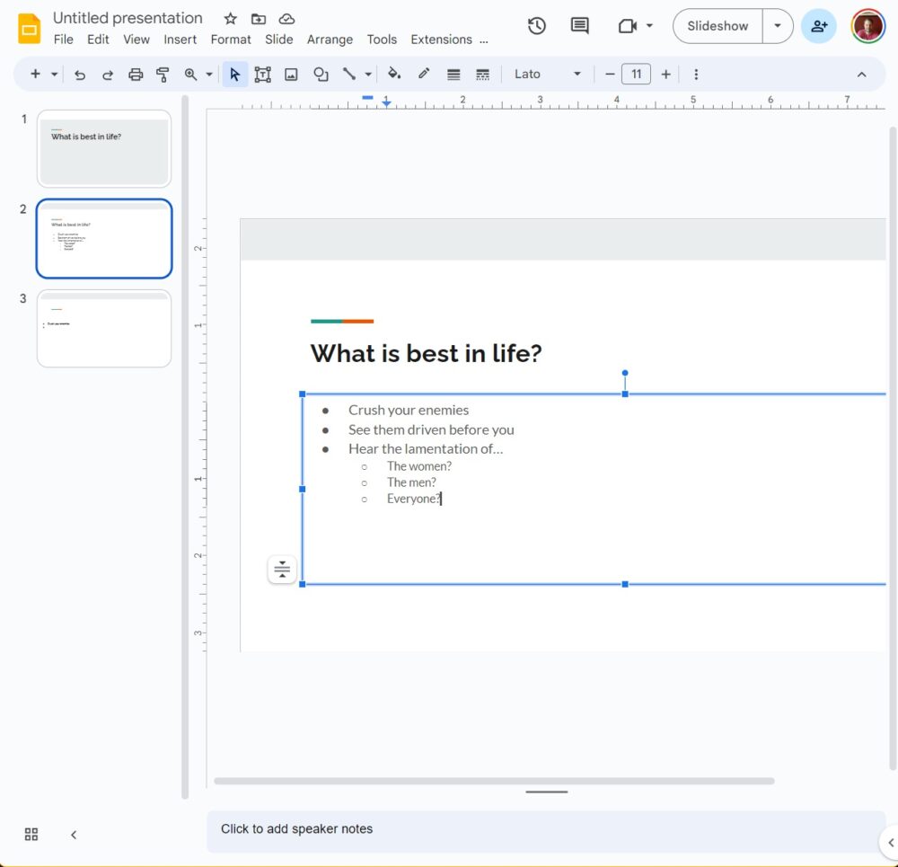
Task: Open the Insert image tool
Action: coord(291,74)
